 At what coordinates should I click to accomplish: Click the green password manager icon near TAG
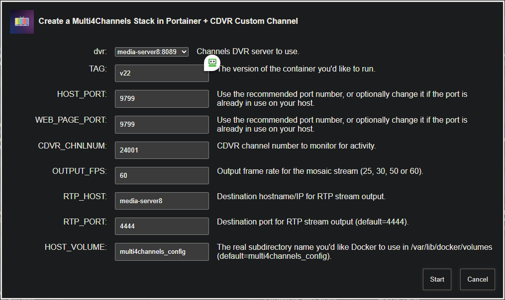(x=212, y=63)
